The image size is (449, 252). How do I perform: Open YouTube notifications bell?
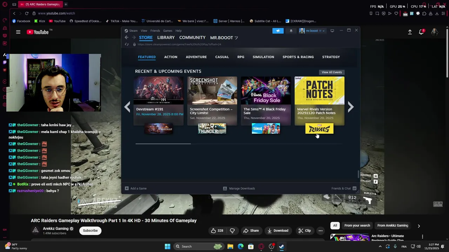point(421,32)
